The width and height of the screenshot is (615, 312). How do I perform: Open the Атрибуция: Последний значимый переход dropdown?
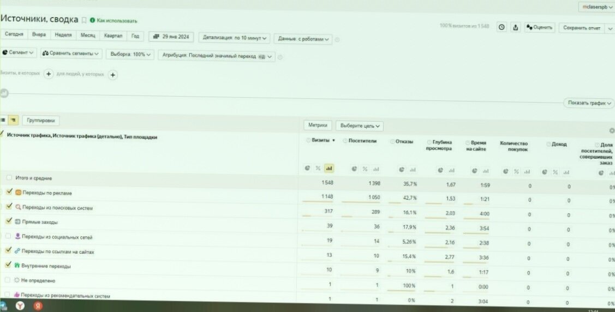point(217,56)
